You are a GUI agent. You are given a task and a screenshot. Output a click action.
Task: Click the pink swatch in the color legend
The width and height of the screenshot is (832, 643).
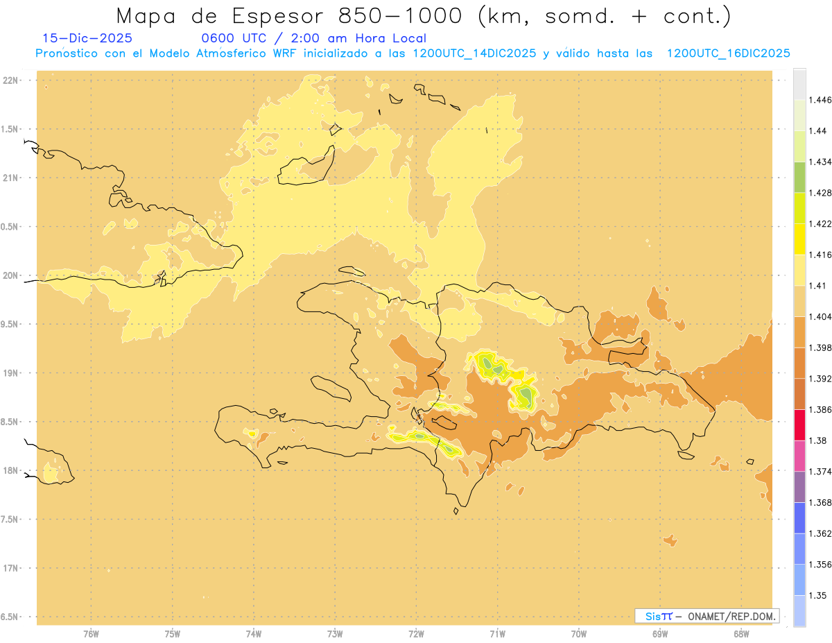coord(799,455)
